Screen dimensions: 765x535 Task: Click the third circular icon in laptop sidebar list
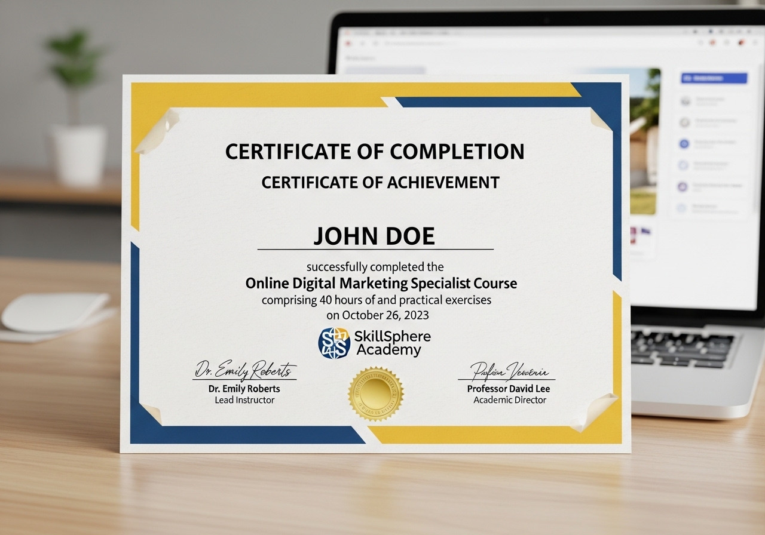tap(685, 144)
